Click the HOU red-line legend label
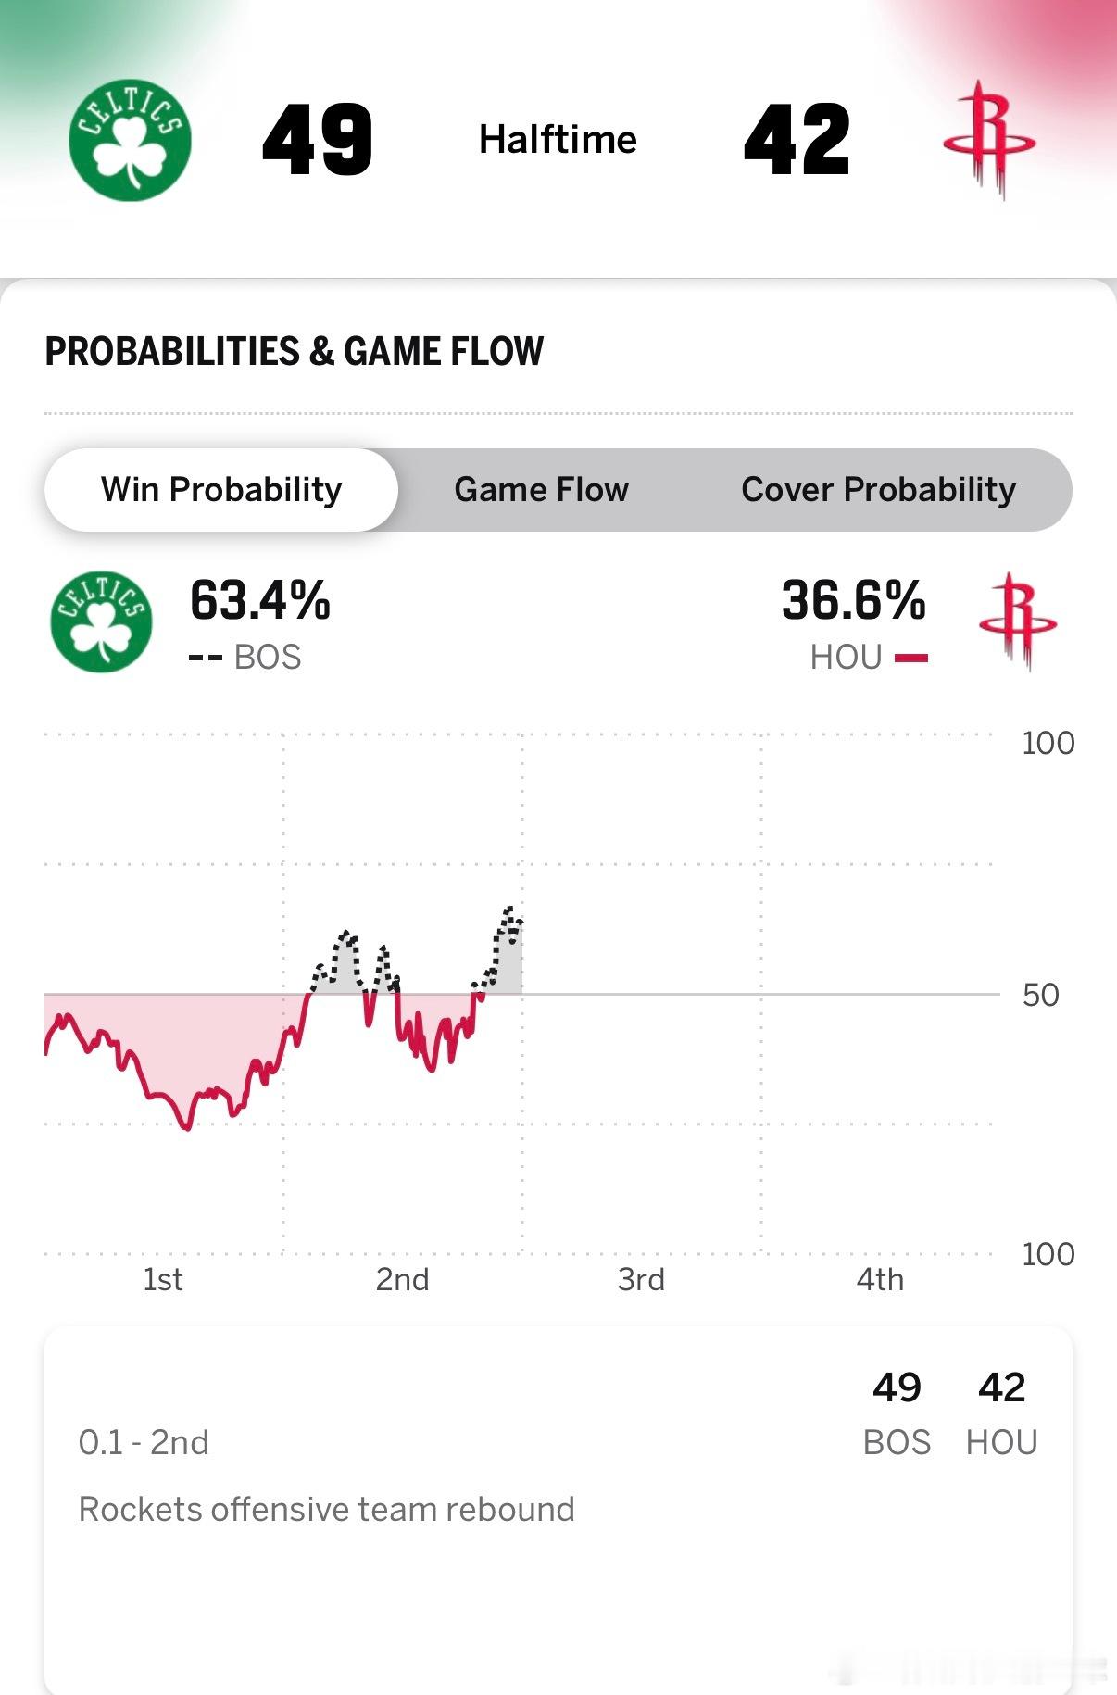1117x1695 pixels. 867,658
